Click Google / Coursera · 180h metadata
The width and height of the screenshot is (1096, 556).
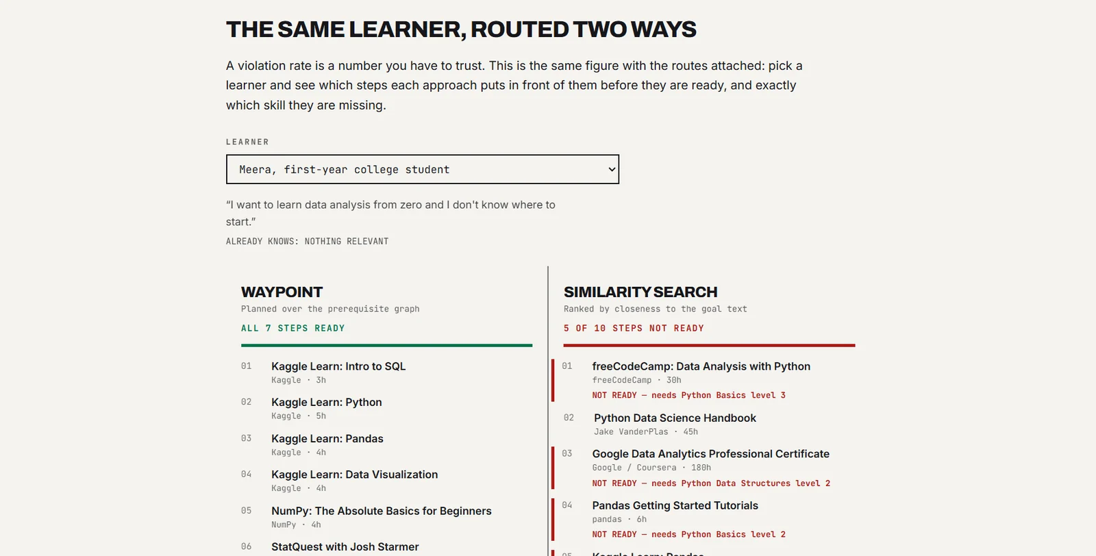(651, 468)
